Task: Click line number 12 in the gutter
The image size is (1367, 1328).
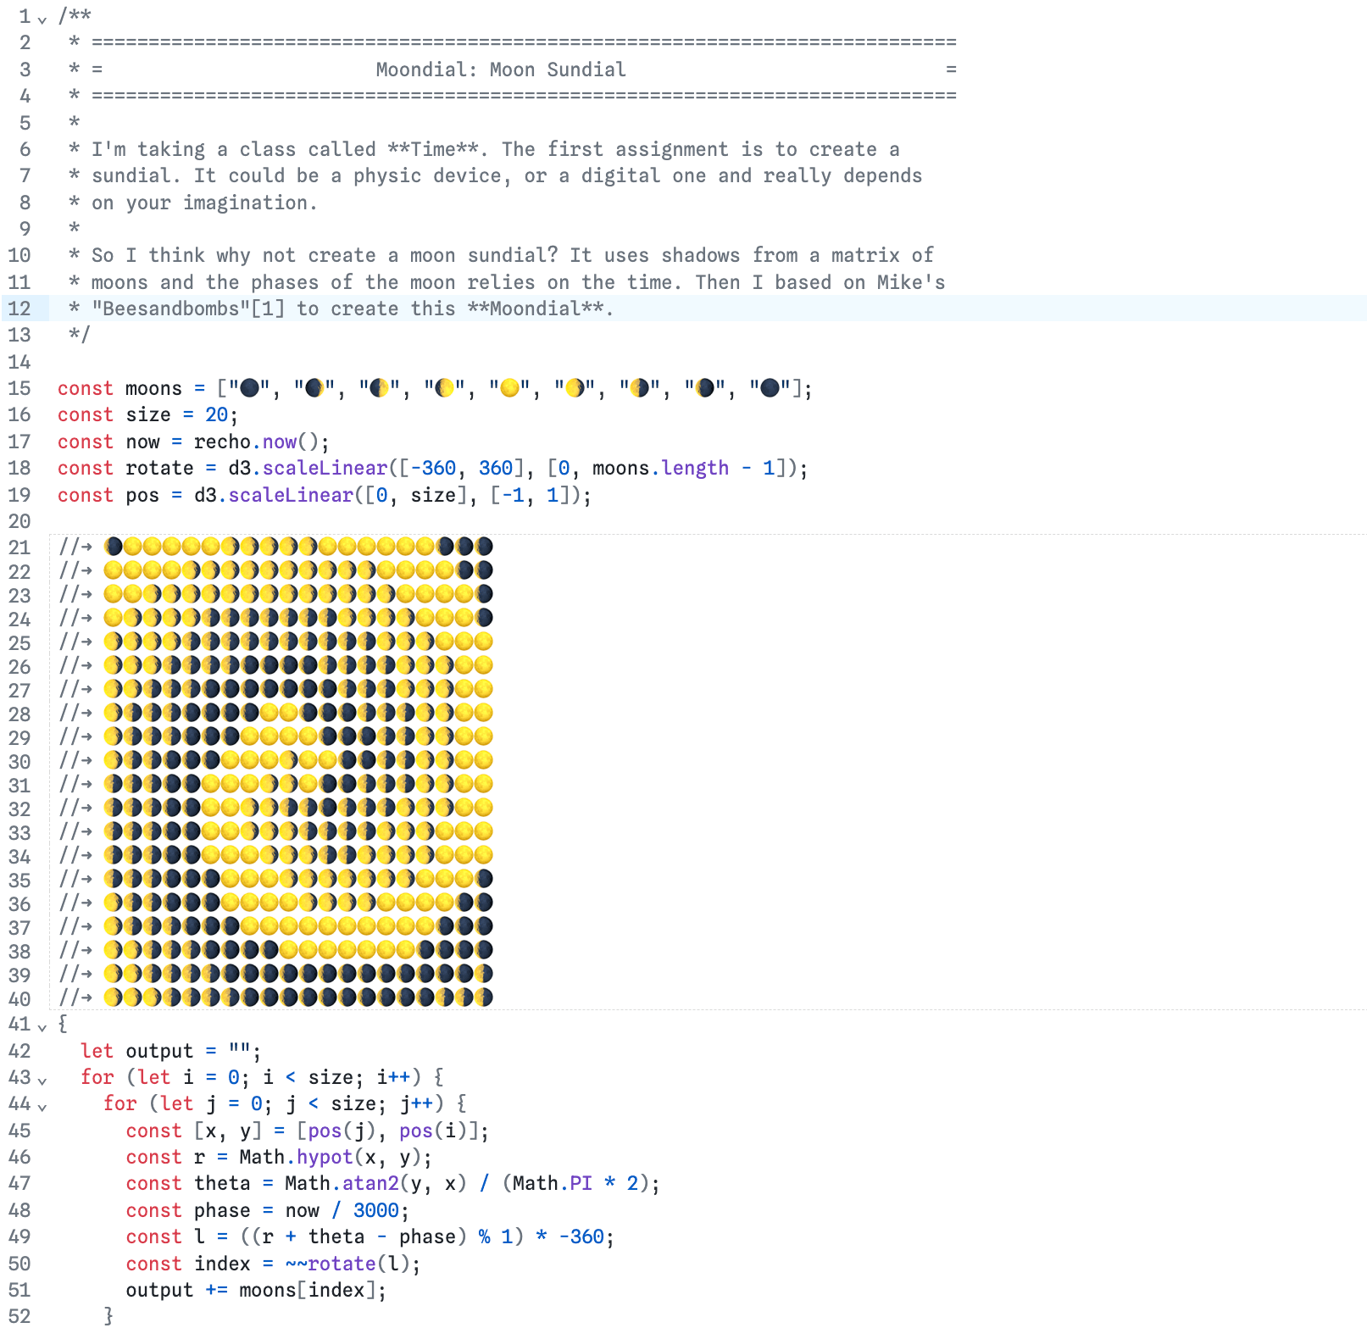Action: [19, 308]
